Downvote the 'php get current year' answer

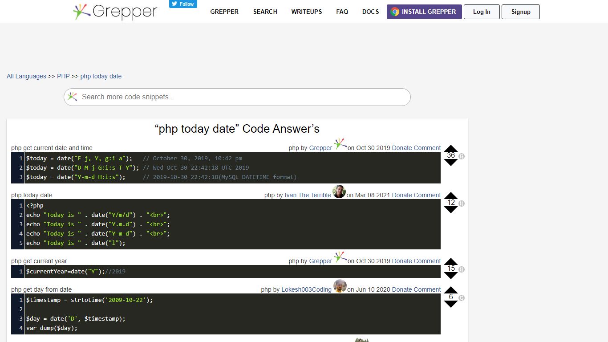coord(451,275)
